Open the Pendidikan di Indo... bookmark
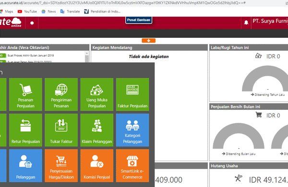The image size is (288, 187). 102,12
